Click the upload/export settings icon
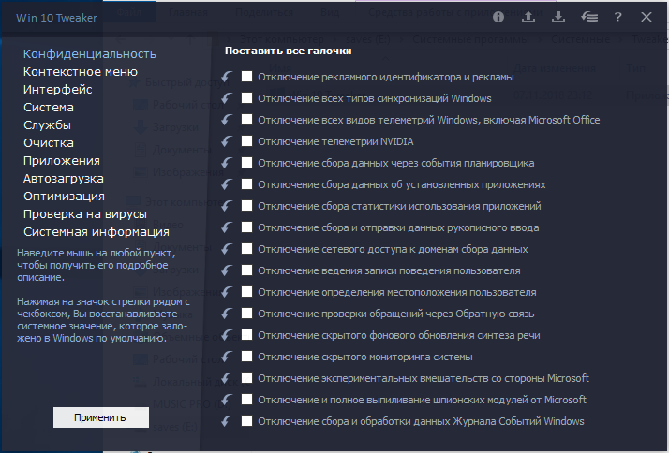This screenshot has height=453, width=669. (x=528, y=17)
